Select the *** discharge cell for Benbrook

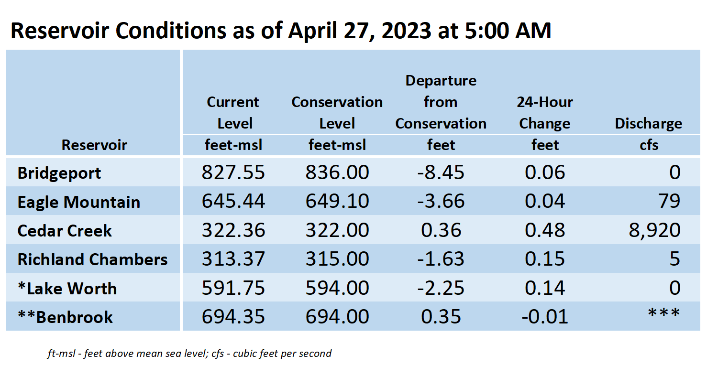[664, 314]
